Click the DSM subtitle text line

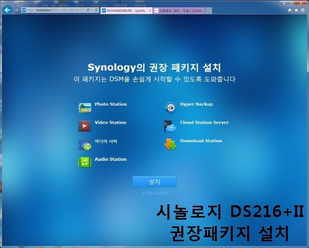(154, 79)
